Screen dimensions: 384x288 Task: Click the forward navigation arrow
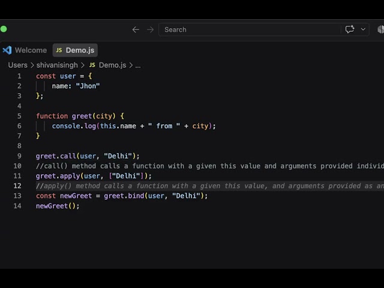[150, 29]
